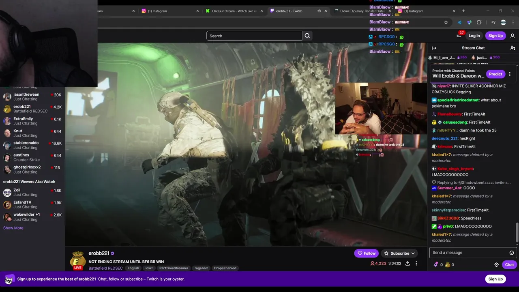Click the Predict button
This screenshot has height=292, width=519.
[x=495, y=74]
